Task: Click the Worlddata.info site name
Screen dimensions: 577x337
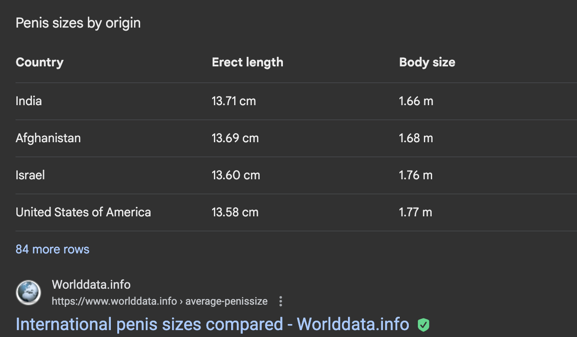Action: point(91,284)
